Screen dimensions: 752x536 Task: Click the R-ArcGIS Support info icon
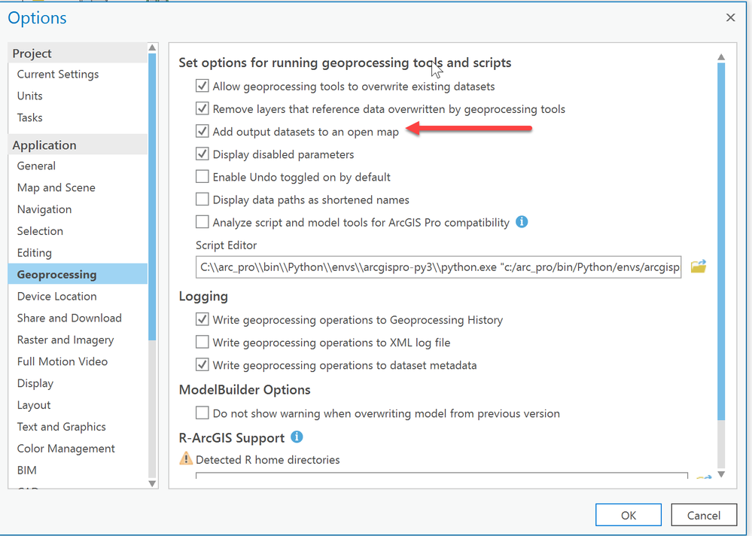(x=297, y=437)
